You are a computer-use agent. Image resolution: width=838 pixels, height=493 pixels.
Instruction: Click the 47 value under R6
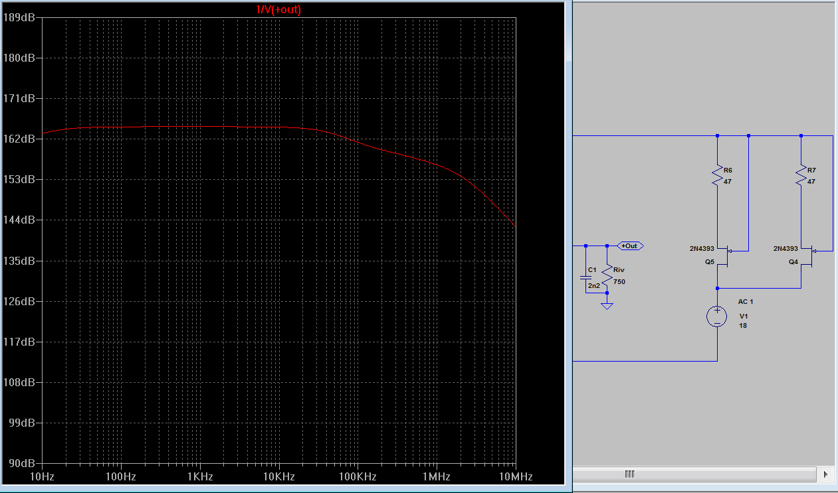pos(728,181)
